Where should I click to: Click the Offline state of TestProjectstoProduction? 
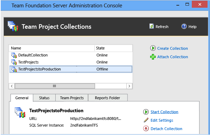pyautogui.click(x=102, y=69)
